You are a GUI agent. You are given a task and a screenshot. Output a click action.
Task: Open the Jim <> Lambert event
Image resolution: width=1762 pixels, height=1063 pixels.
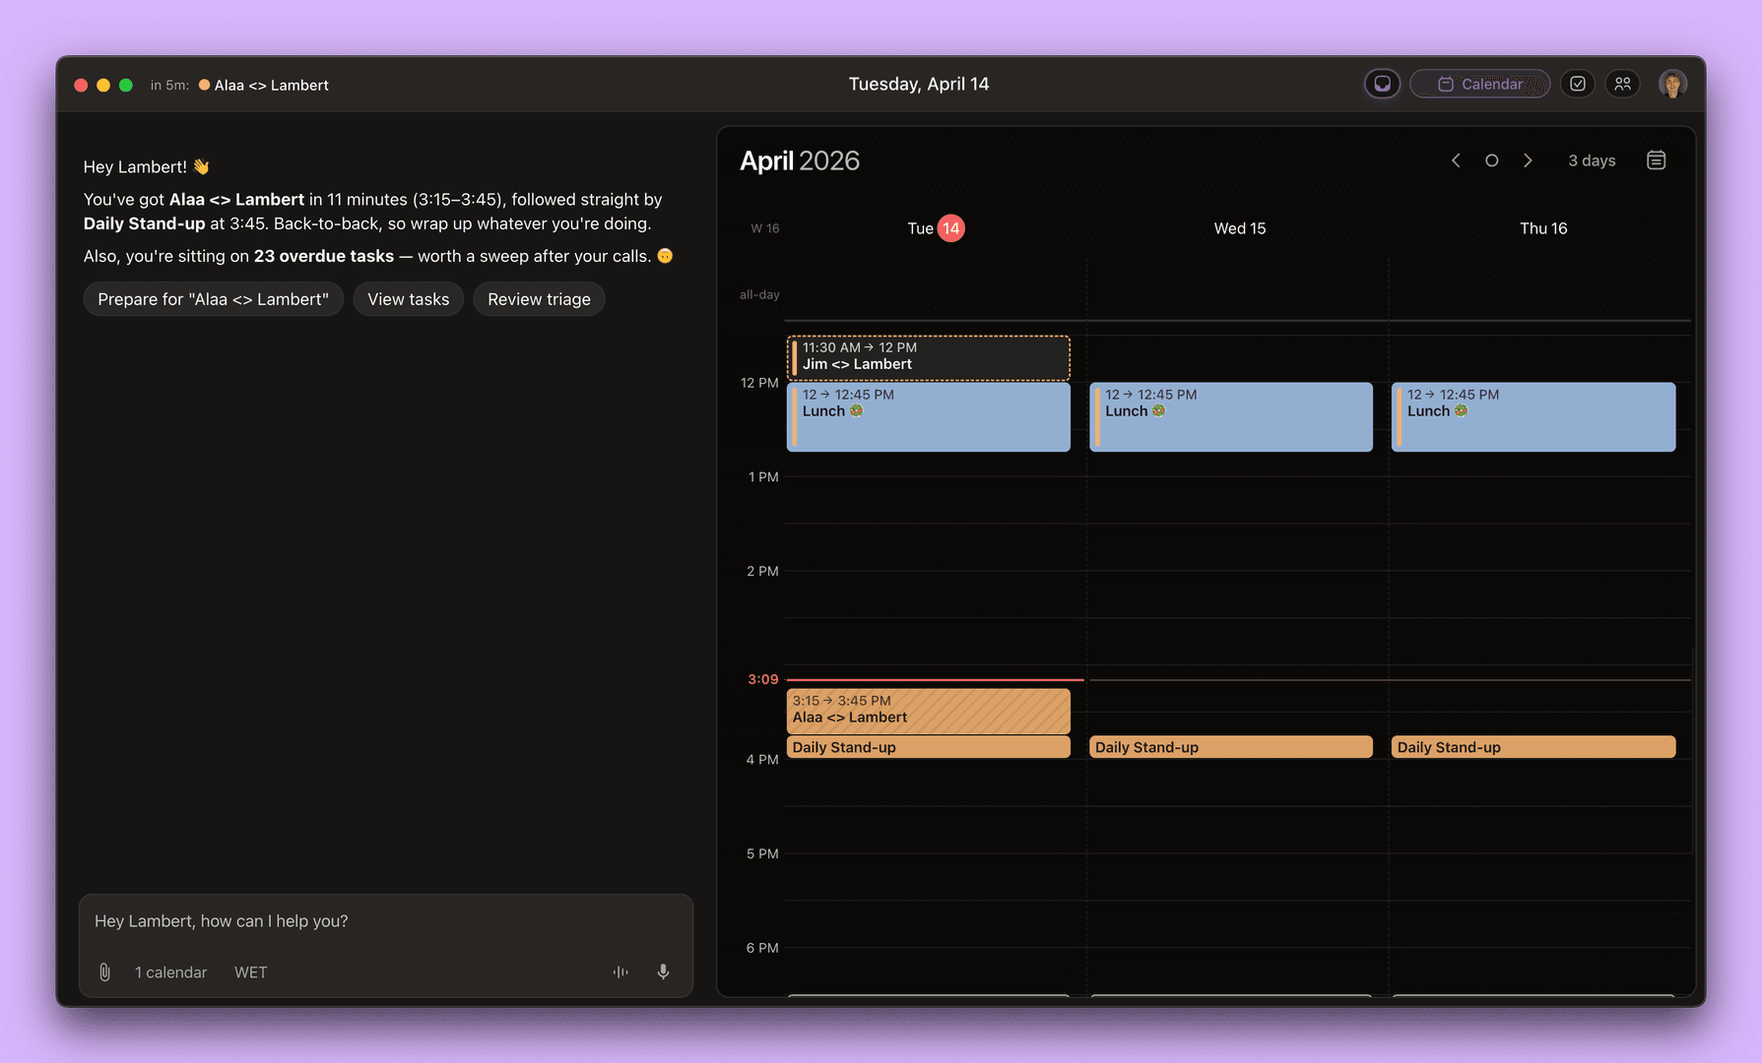928,357
